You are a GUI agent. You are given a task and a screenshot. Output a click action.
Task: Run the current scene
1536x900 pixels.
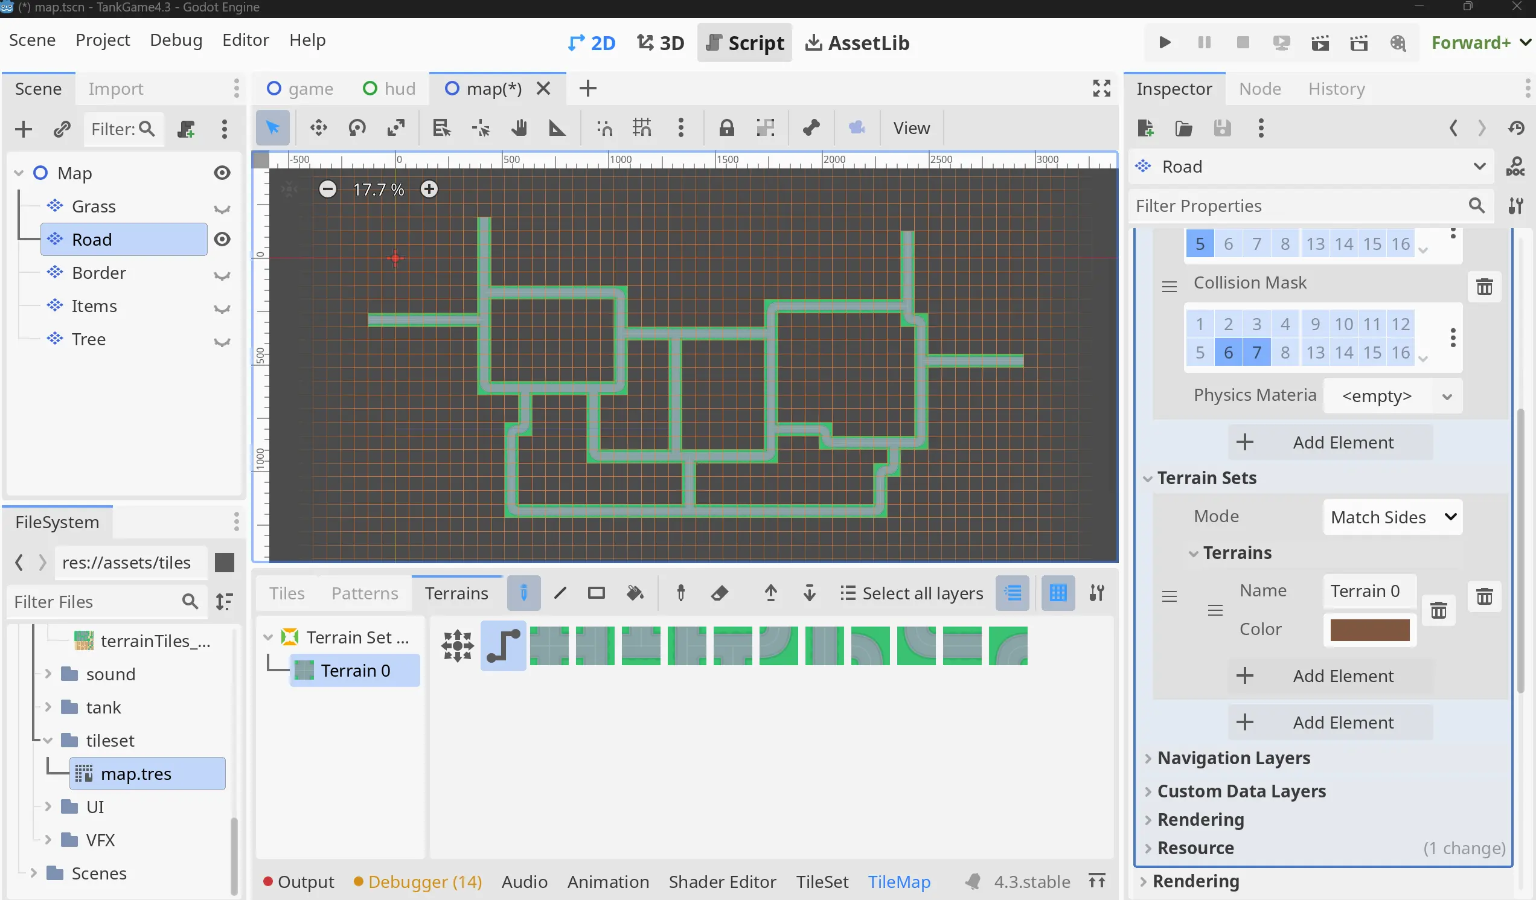point(1320,43)
